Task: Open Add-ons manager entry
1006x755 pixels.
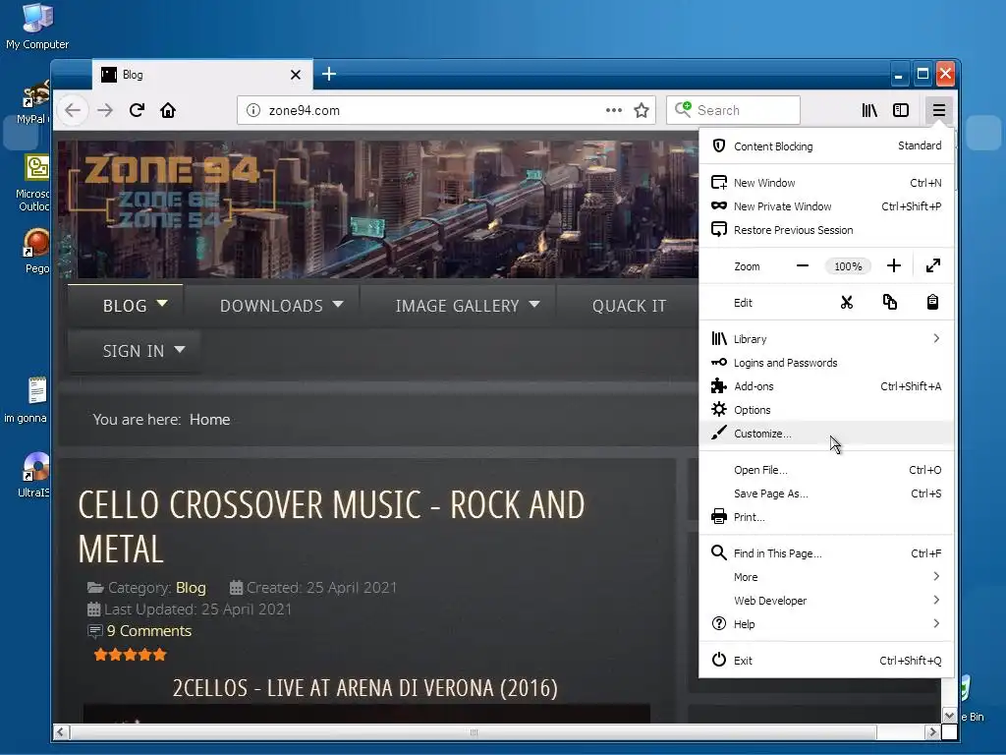Action: (826, 386)
